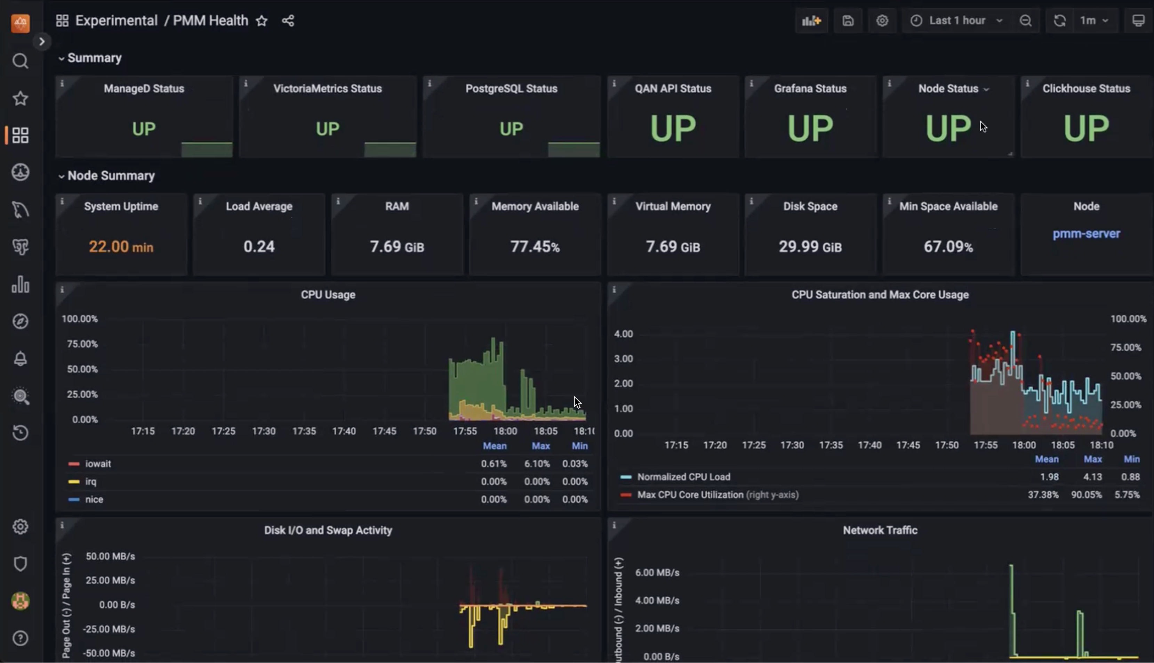Cycle view mode monitor icon
The width and height of the screenshot is (1154, 663).
click(1138, 21)
